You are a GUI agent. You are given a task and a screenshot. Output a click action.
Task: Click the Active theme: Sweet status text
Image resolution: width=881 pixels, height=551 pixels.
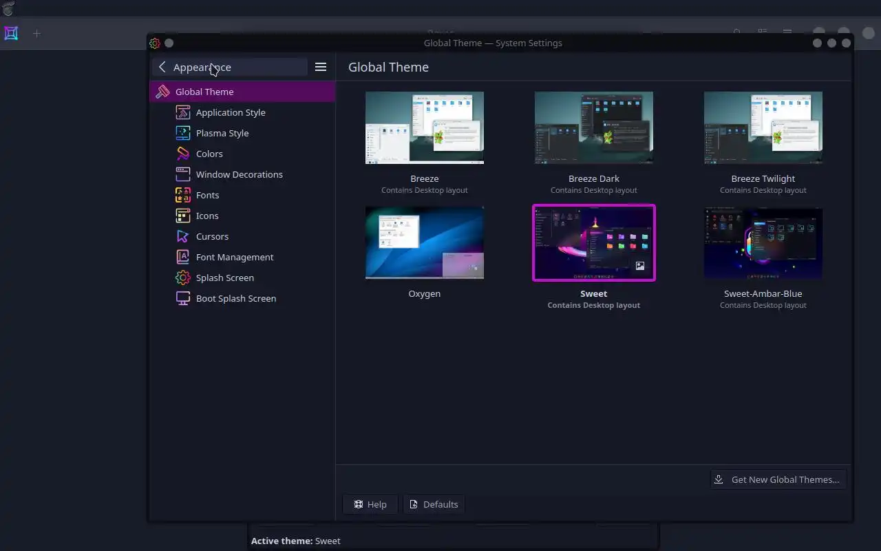[296, 541]
